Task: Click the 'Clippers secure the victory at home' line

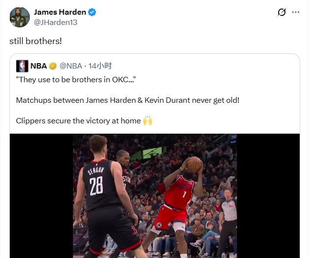Action: click(x=78, y=121)
